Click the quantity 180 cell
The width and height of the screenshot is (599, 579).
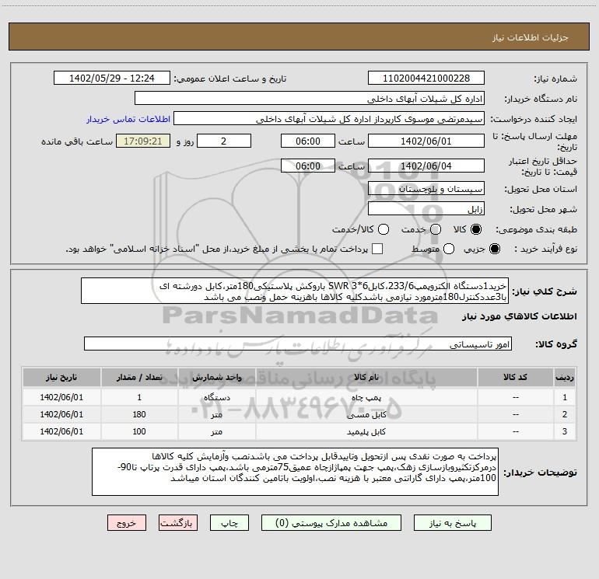[139, 414]
